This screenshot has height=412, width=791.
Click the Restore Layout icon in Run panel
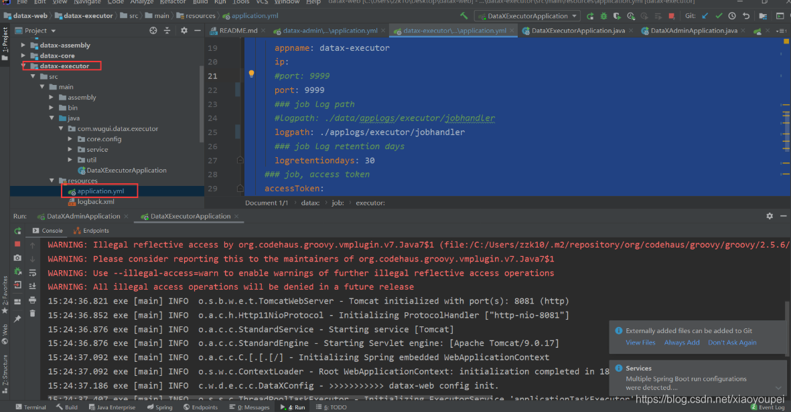tap(17, 302)
